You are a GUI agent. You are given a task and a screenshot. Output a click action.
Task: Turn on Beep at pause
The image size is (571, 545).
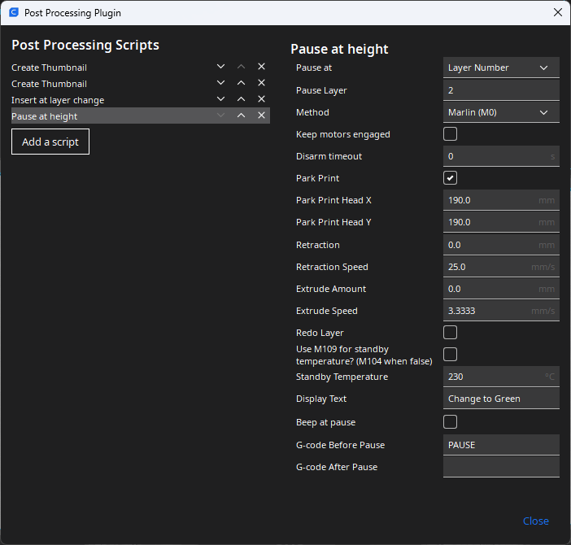[x=450, y=422]
